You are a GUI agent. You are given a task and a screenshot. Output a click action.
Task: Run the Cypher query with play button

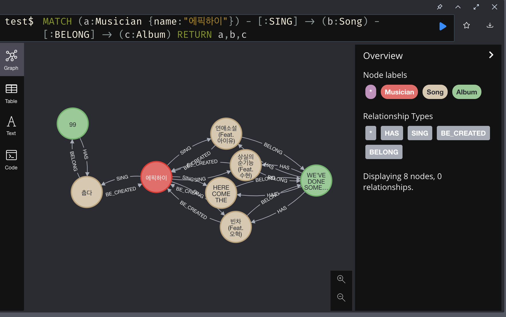[443, 26]
